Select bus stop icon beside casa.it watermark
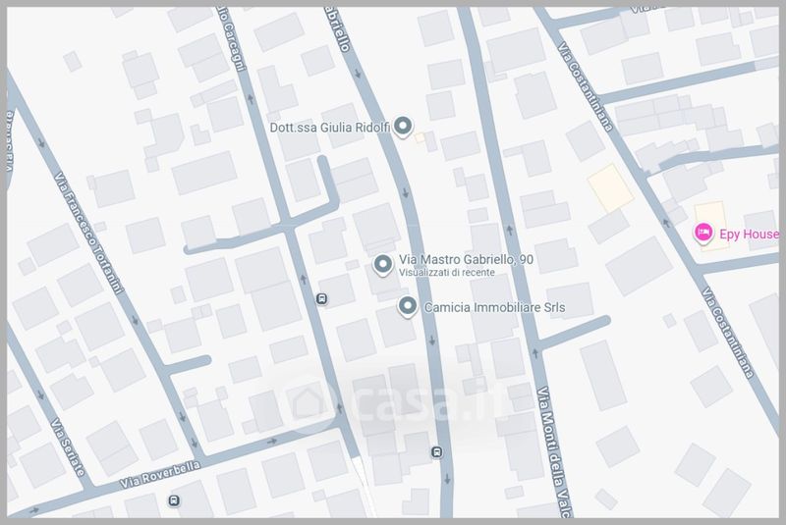The width and height of the screenshot is (786, 525). click(x=435, y=452)
